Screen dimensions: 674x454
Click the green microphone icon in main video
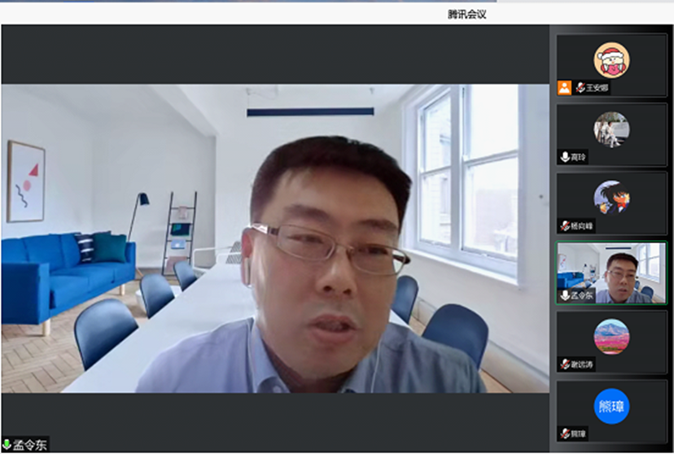pos(7,444)
